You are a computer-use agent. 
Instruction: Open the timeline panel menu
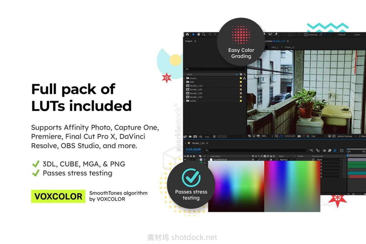coord(207,143)
